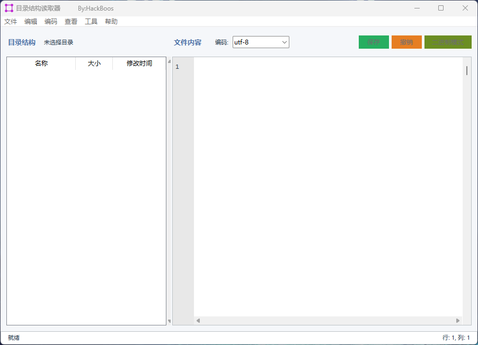This screenshot has width=478, height=345.
Task: Click the horizontal scrollbar right arrow
Action: pos(458,321)
